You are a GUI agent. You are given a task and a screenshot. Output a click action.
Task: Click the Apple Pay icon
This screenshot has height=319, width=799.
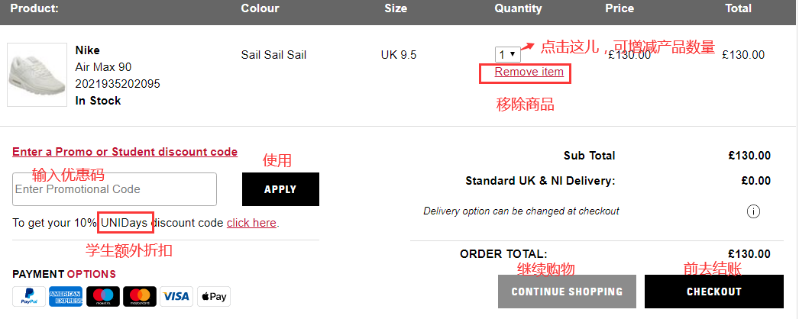pos(214,297)
